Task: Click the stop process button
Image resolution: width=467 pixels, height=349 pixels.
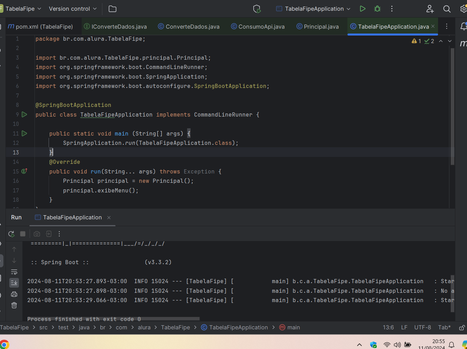Action: (23, 234)
